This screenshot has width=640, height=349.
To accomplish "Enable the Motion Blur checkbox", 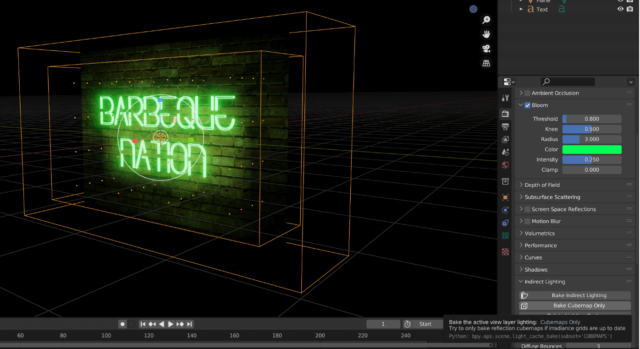I will point(527,221).
